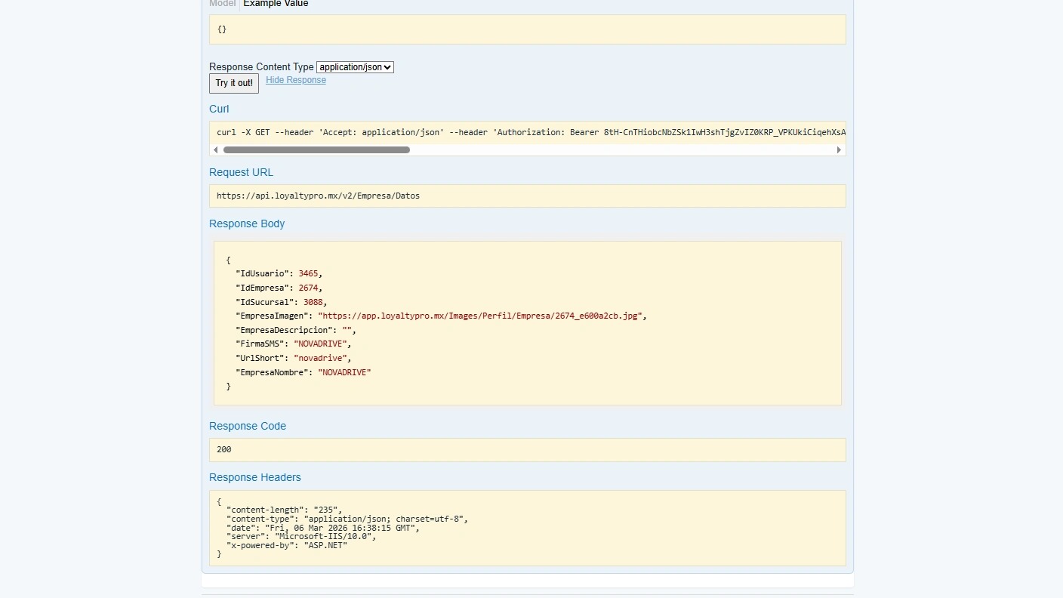
Task: Click the IdUsuario value 3465
Action: pyautogui.click(x=308, y=273)
